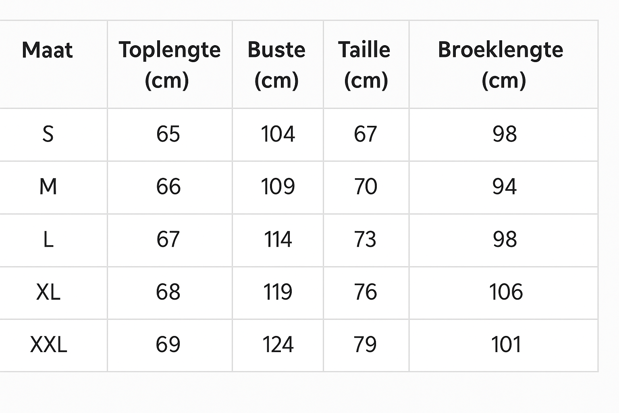Select the size XXL row label
Screen dimensions: 619x413
48,345
